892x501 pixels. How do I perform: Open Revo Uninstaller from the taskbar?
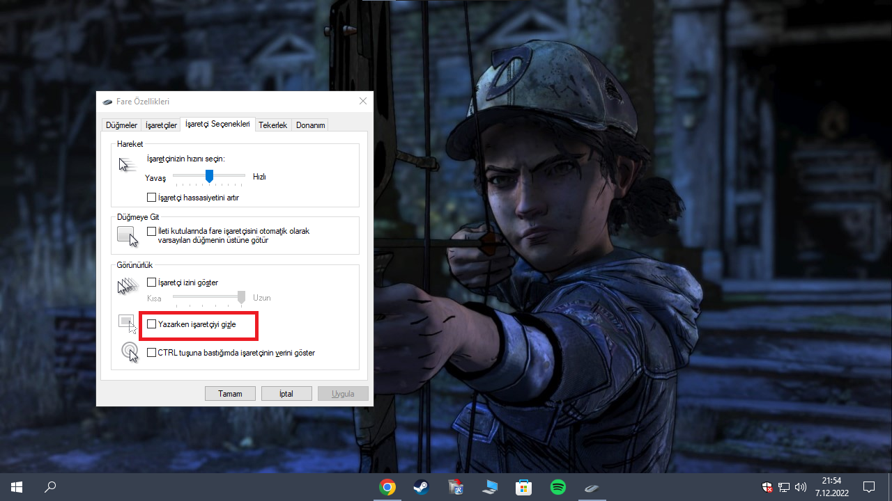(x=456, y=487)
